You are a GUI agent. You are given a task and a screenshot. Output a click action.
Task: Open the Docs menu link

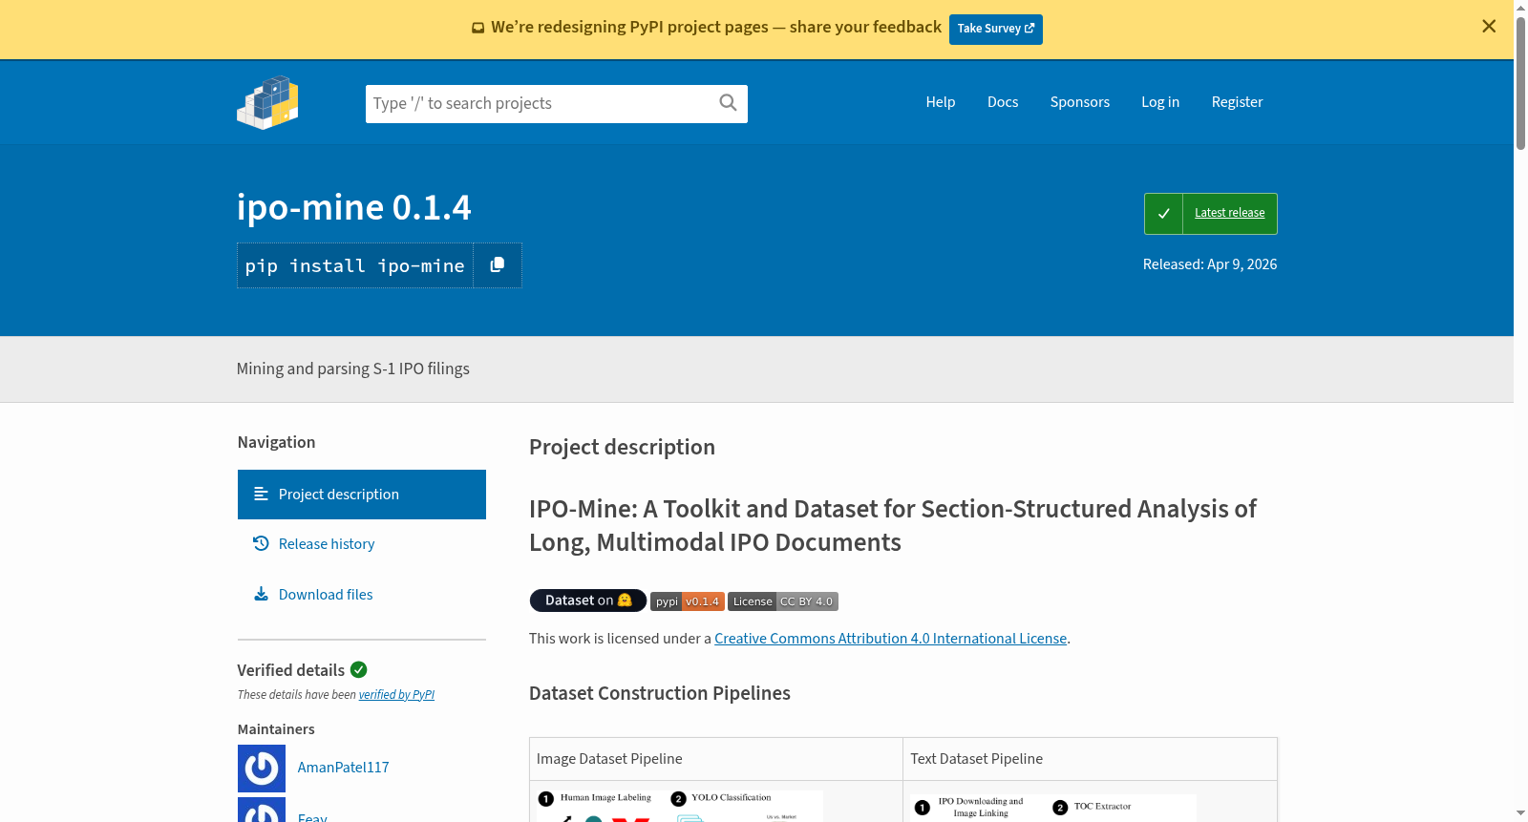[1003, 102]
